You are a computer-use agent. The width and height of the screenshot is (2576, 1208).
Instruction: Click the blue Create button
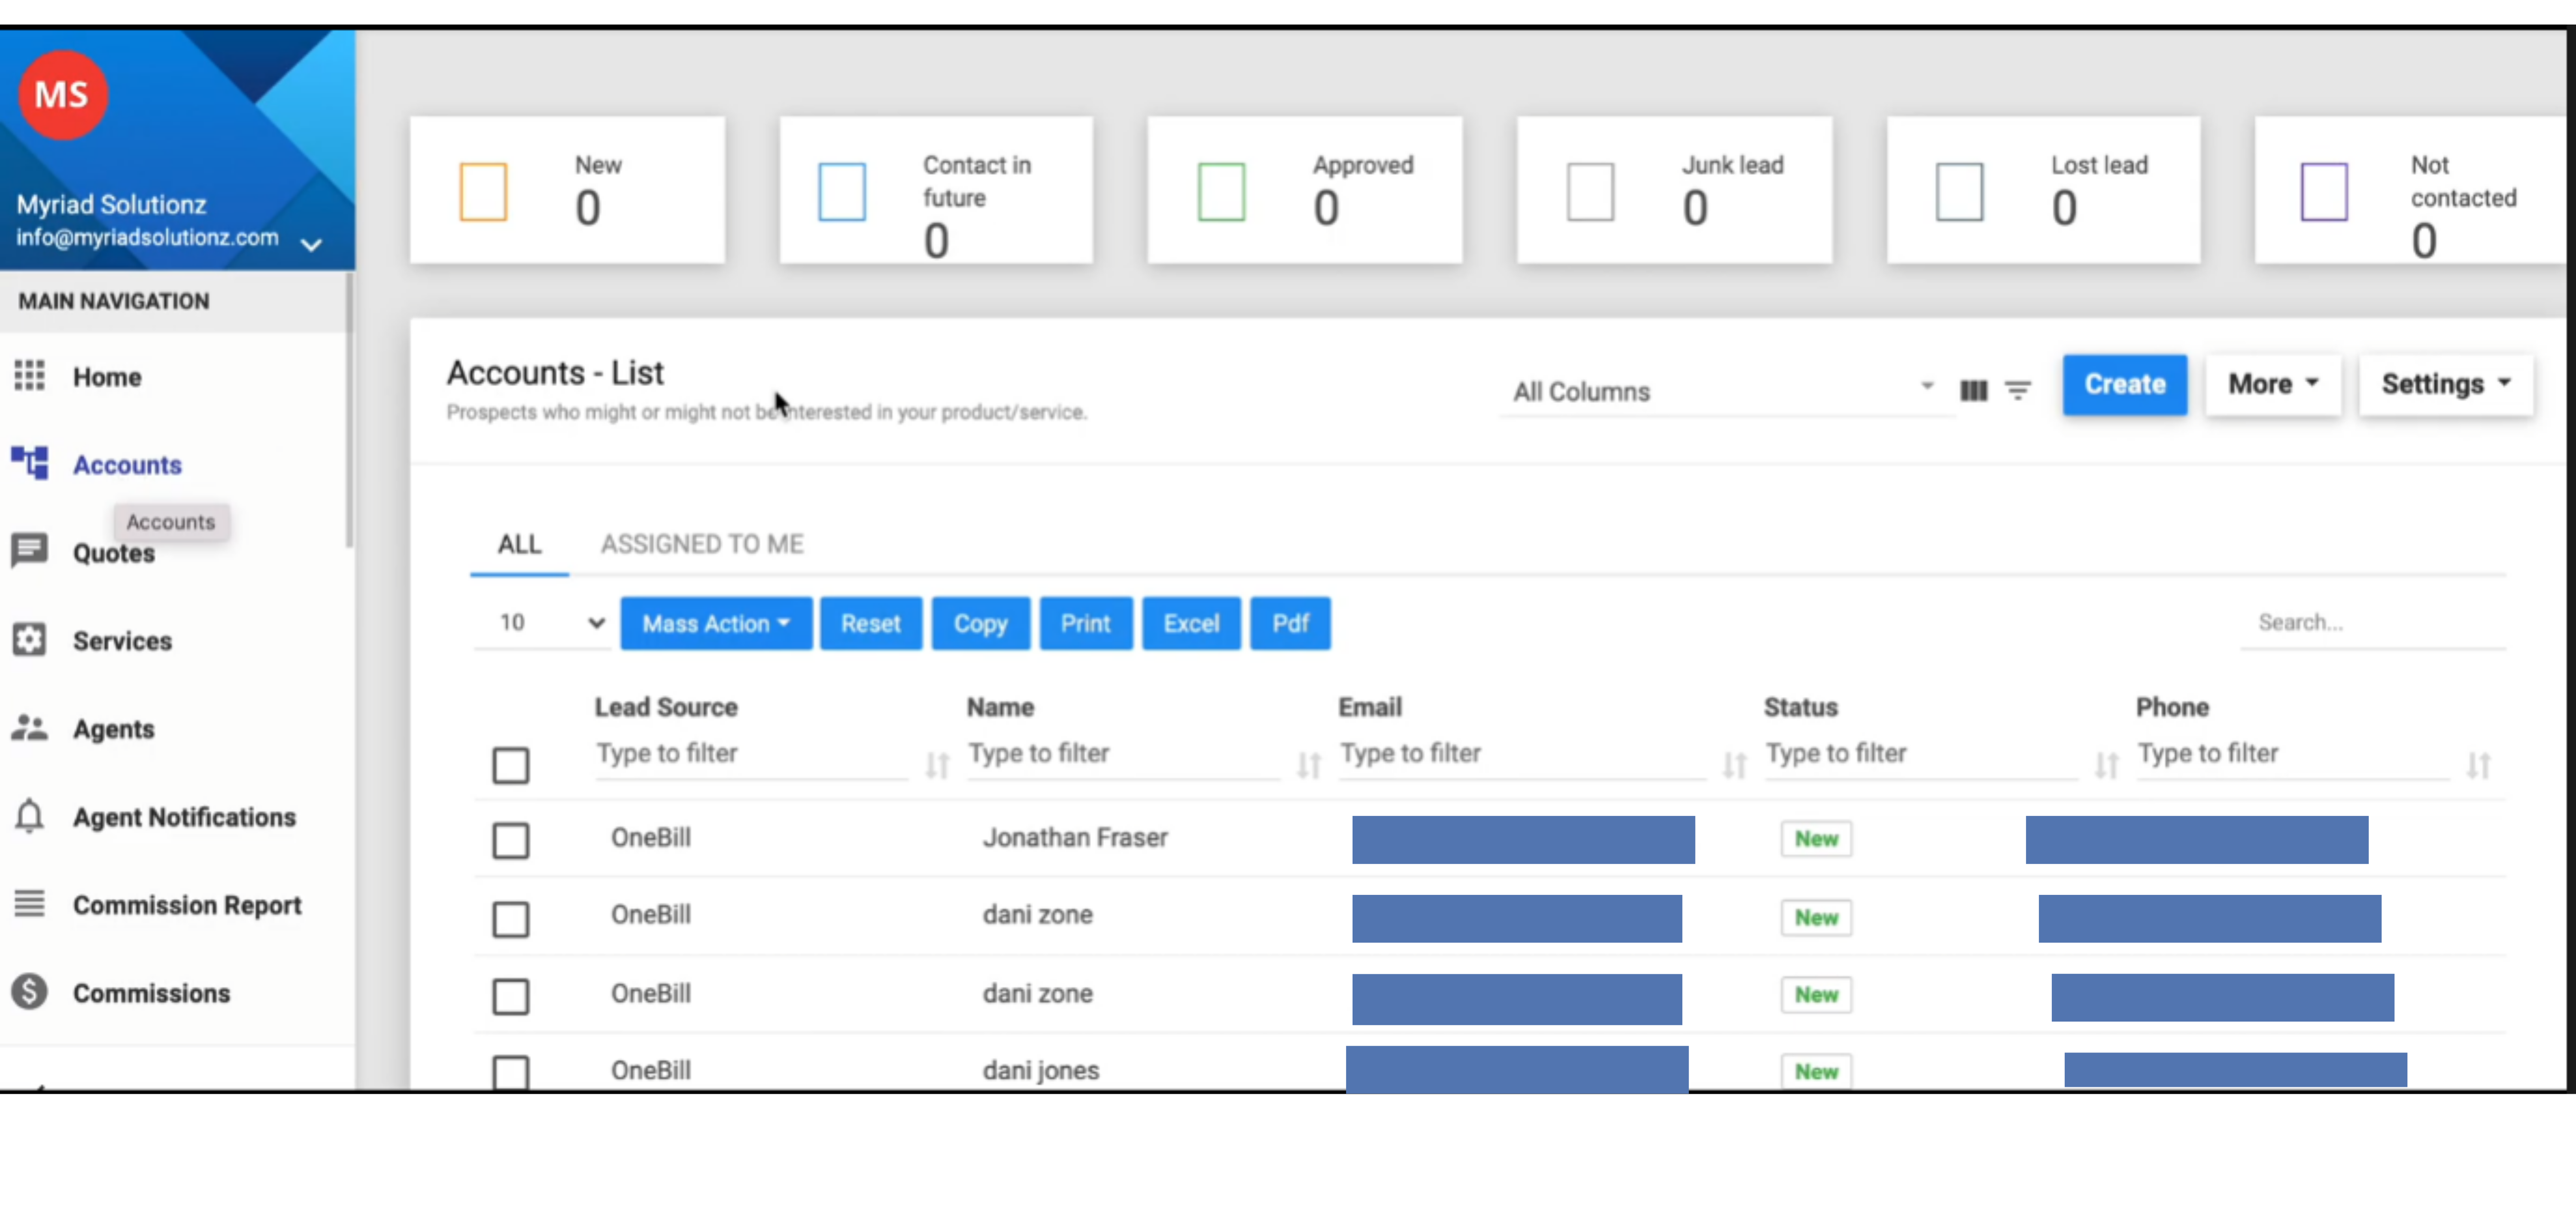(x=2123, y=384)
